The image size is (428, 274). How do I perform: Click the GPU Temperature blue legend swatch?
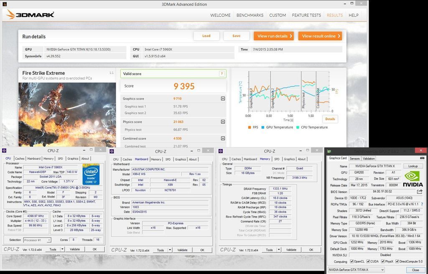click(x=263, y=127)
